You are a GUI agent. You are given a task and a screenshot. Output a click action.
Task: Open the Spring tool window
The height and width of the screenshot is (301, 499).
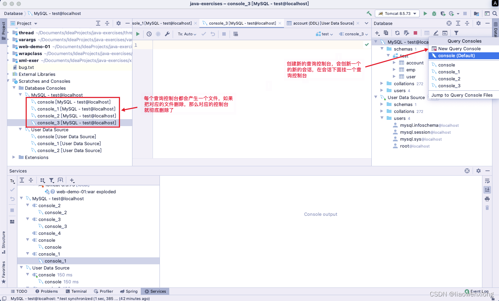pyautogui.click(x=129, y=291)
